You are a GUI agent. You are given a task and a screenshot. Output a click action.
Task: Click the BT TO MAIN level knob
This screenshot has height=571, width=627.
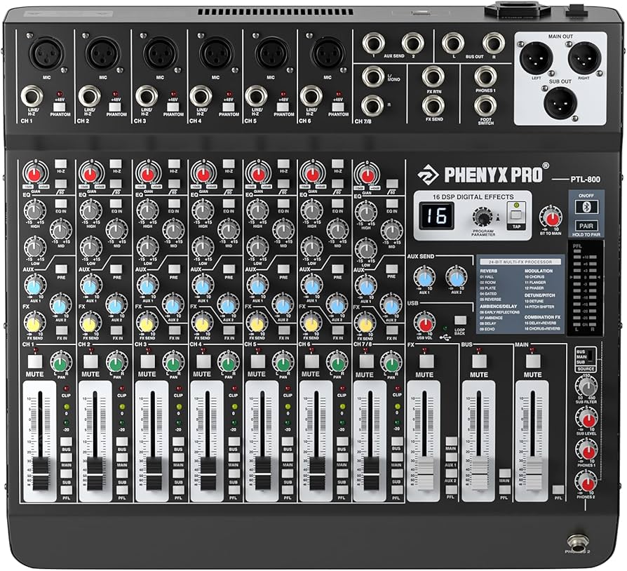pos(551,219)
